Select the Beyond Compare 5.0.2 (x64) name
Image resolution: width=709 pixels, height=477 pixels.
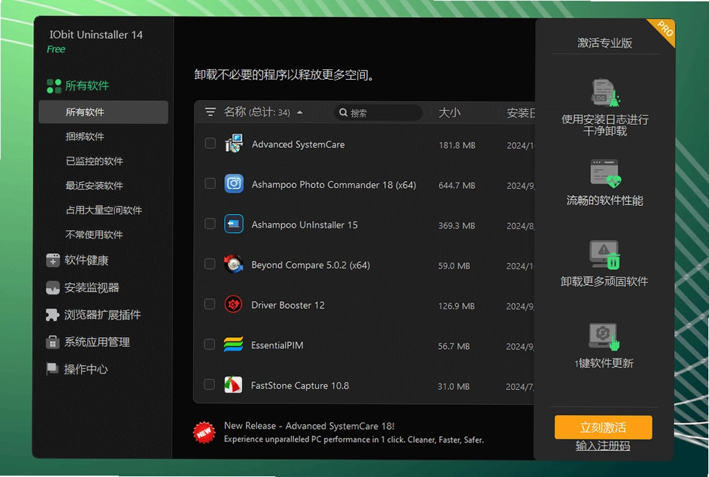click(311, 265)
